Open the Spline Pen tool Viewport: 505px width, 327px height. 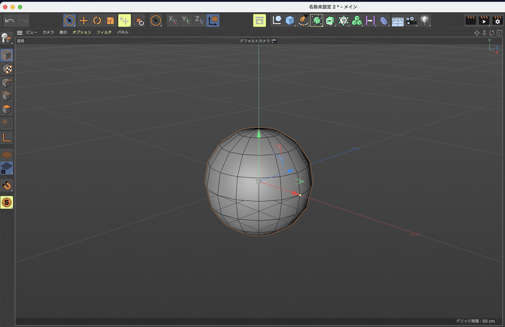(303, 21)
